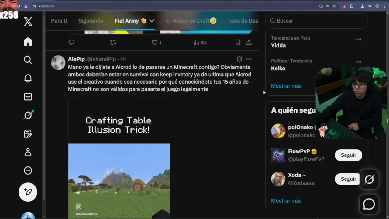The width and height of the screenshot is (389, 219).
Task: Click the 1h timestamp on AlePip's post
Action: point(123,59)
